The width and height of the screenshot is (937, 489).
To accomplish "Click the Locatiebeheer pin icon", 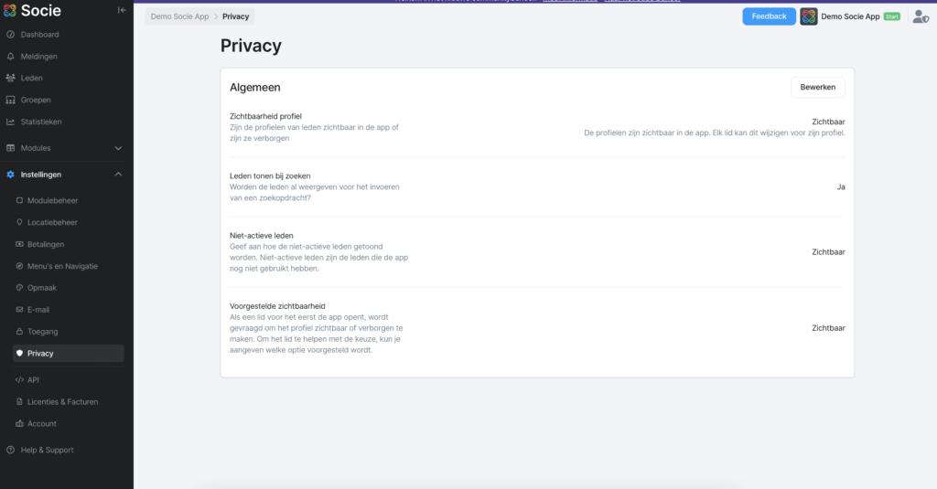I will [19, 222].
